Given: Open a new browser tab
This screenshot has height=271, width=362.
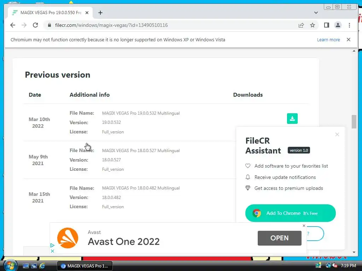Looking at the screenshot, I should click(x=100, y=13).
